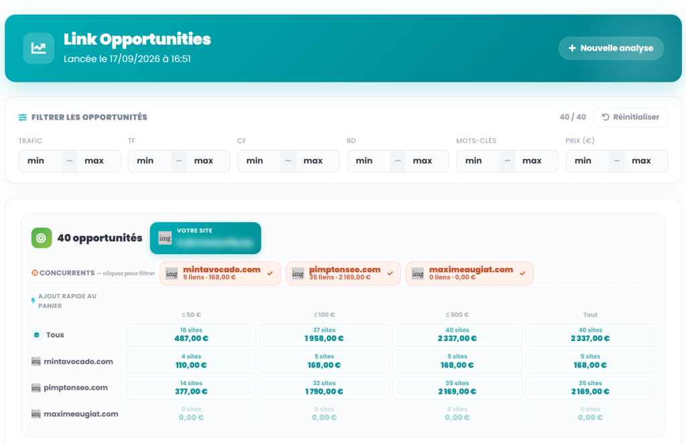Click maximeaugiat.com ≤50 € 0 sites cell
This screenshot has height=444, width=686.
191,414
